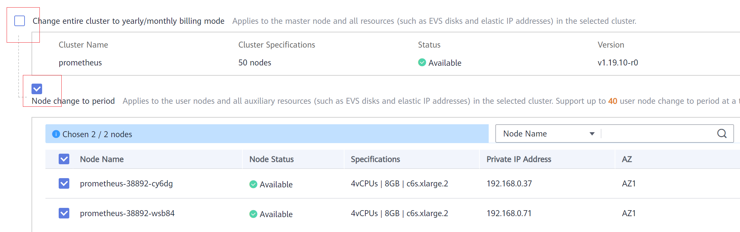Deselect node prometheus-38892-cy6dg checkbox
Image resolution: width=740 pixels, height=232 pixels.
(64, 183)
